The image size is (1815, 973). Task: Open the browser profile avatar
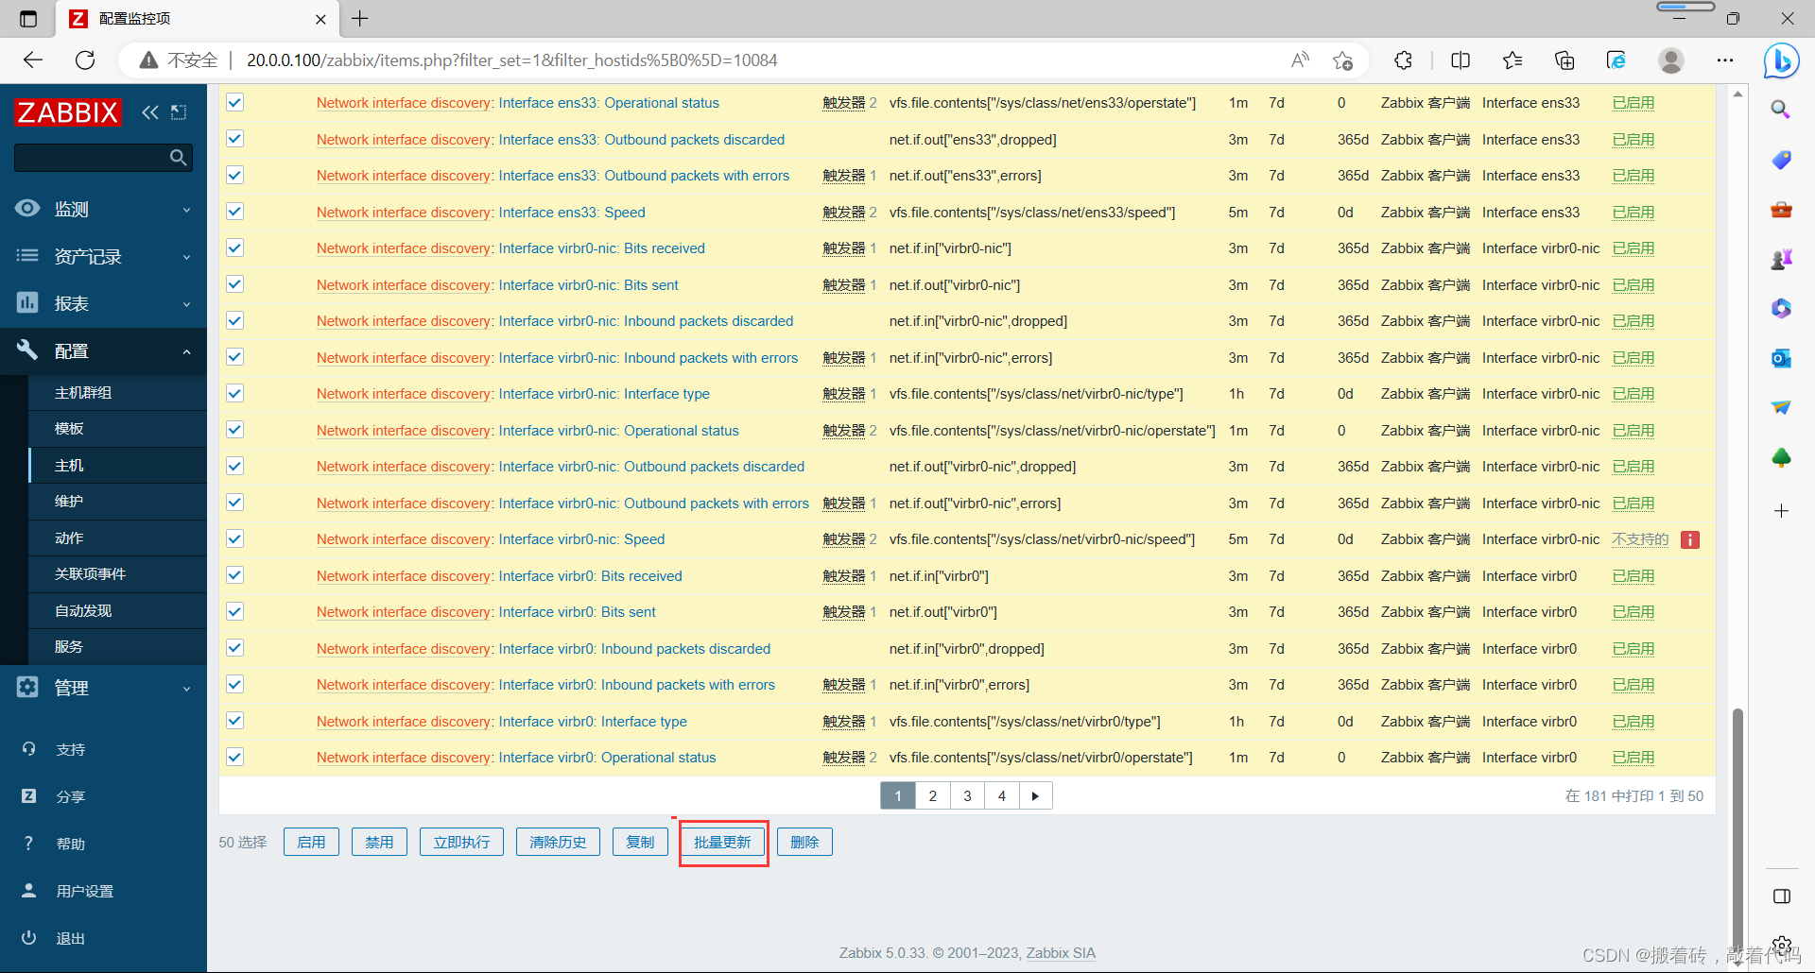tap(1671, 60)
